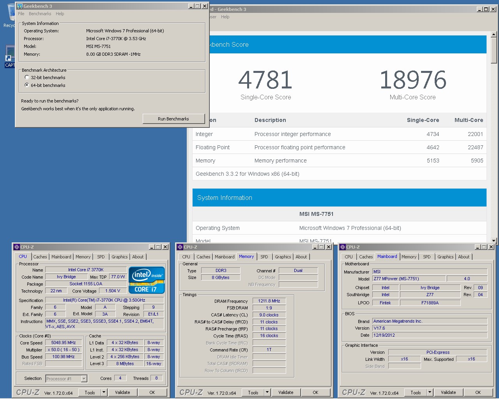Open the File menu in Geekbench 3
The height and width of the screenshot is (399, 499).
tap(21, 14)
